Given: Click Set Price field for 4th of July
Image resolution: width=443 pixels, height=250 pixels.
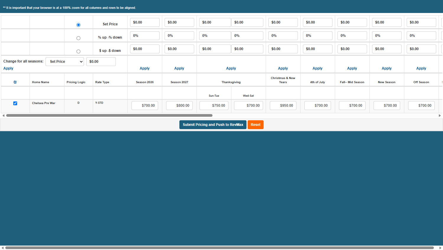Looking at the screenshot, I should [318, 22].
